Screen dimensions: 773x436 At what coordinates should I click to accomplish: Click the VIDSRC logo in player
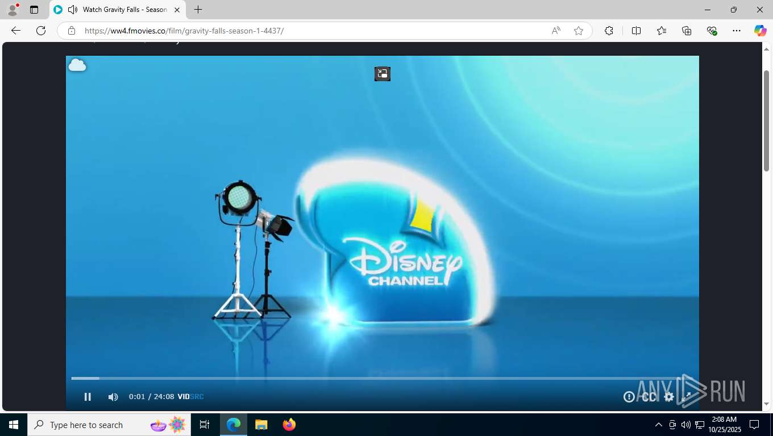[190, 397]
